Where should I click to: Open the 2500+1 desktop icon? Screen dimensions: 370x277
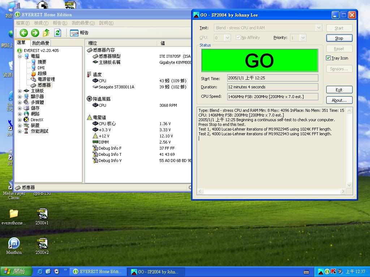[x=42, y=216]
